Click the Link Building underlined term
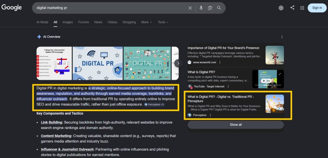The width and height of the screenshot is (328, 158). click(52, 122)
